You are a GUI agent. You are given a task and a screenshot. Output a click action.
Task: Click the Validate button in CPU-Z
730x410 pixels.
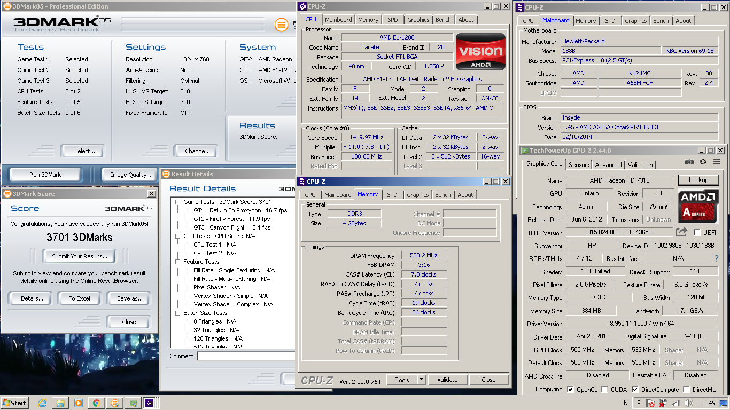pyautogui.click(x=447, y=380)
